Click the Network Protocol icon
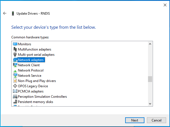 pos(15,71)
